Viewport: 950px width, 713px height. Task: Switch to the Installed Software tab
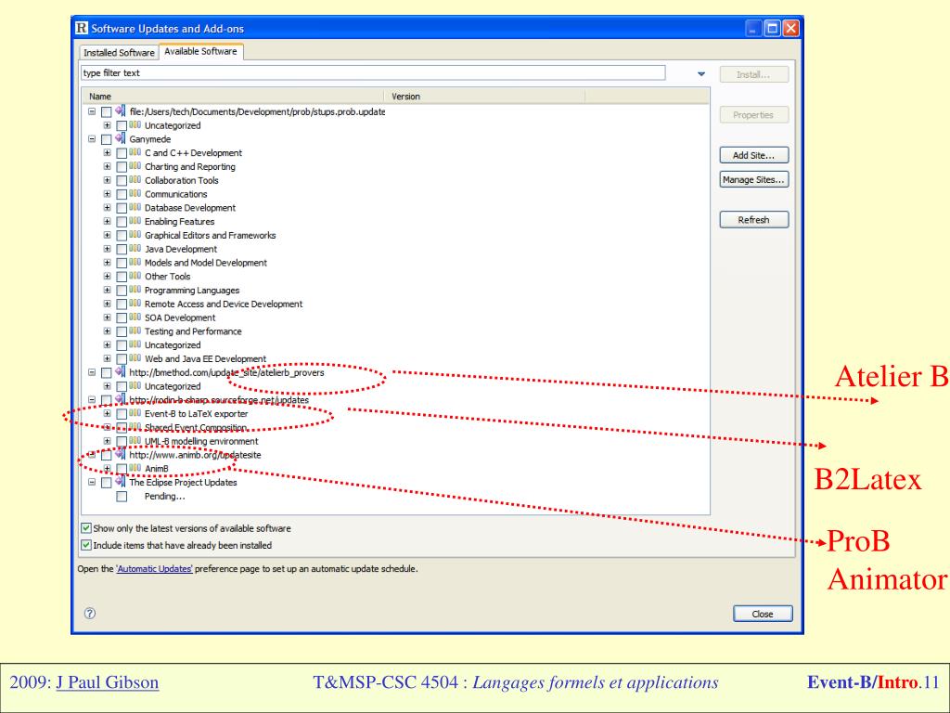tap(119, 53)
